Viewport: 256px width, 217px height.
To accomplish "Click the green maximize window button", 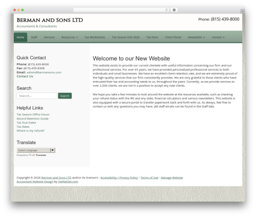I will click(x=23, y=10).
